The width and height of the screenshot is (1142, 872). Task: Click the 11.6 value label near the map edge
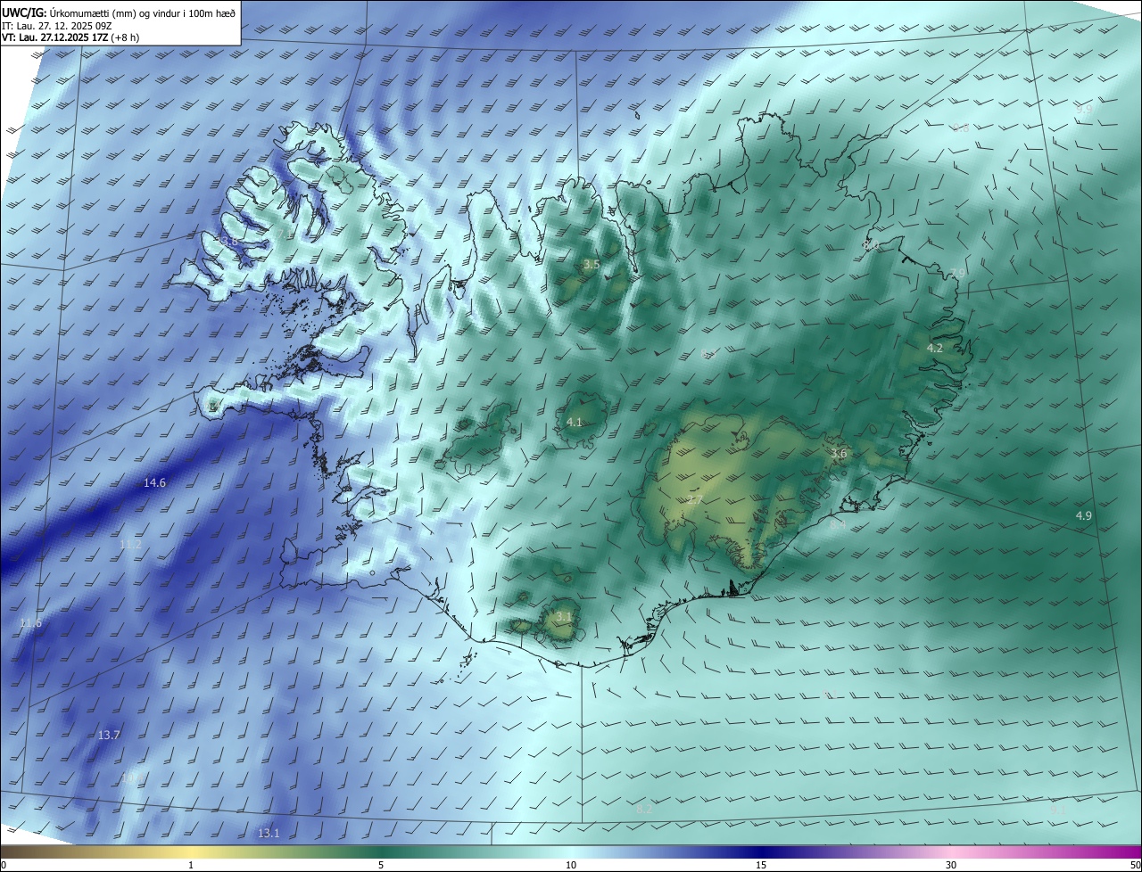click(x=30, y=622)
